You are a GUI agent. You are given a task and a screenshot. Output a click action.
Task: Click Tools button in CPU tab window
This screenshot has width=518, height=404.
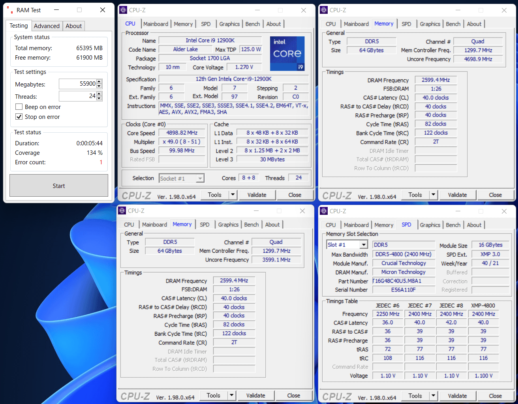[215, 195]
